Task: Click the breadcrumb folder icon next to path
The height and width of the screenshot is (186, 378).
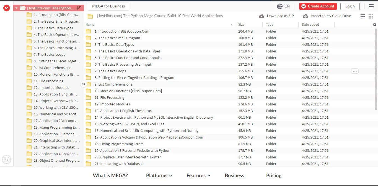Action: [90, 16]
